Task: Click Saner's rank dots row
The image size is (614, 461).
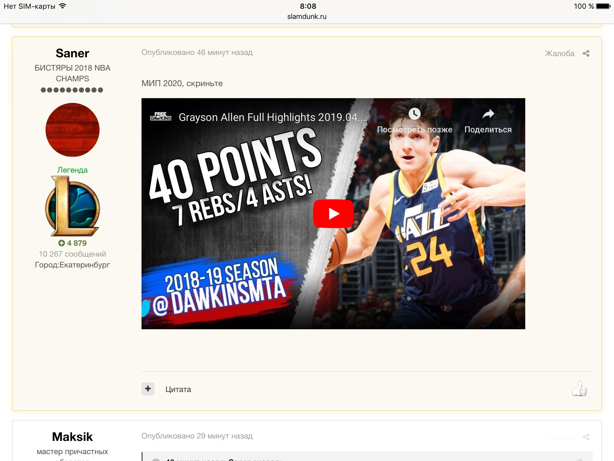Action: point(72,90)
